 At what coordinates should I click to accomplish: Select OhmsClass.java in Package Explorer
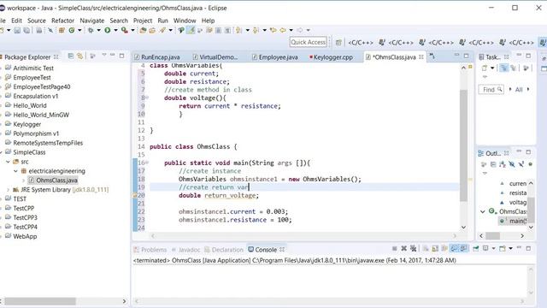pyautogui.click(x=53, y=181)
